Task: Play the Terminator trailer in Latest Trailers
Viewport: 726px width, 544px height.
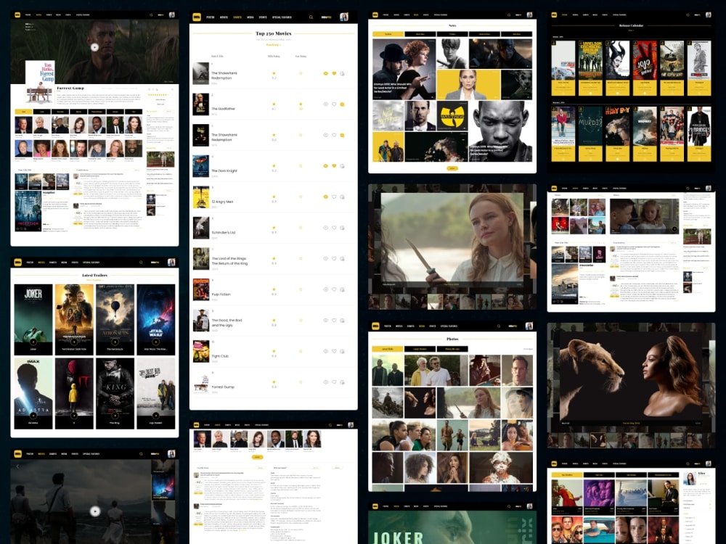Action: [x=74, y=342]
